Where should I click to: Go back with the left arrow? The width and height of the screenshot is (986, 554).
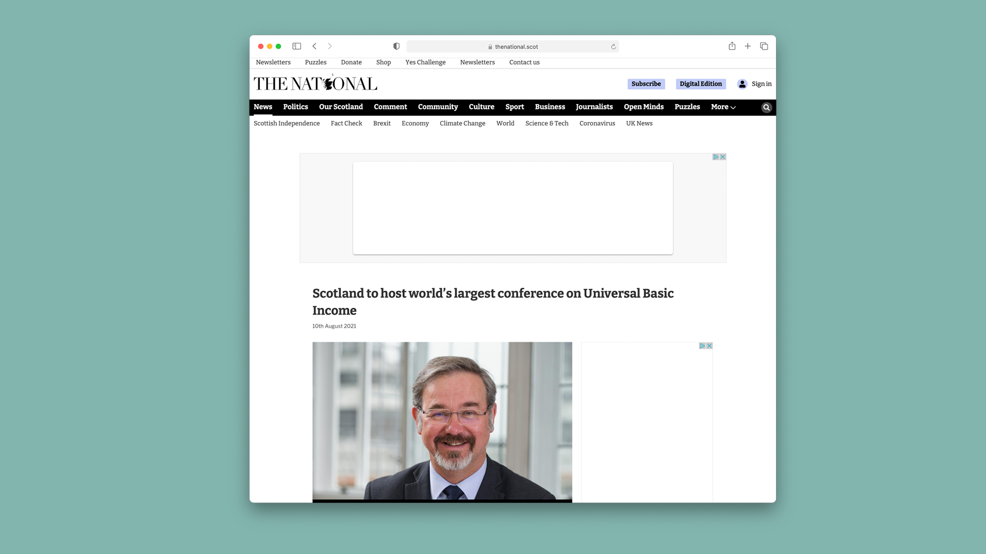point(314,46)
